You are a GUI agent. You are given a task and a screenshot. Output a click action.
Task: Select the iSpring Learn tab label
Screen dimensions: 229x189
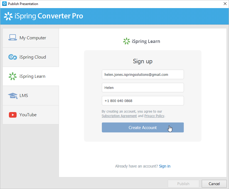[32, 76]
